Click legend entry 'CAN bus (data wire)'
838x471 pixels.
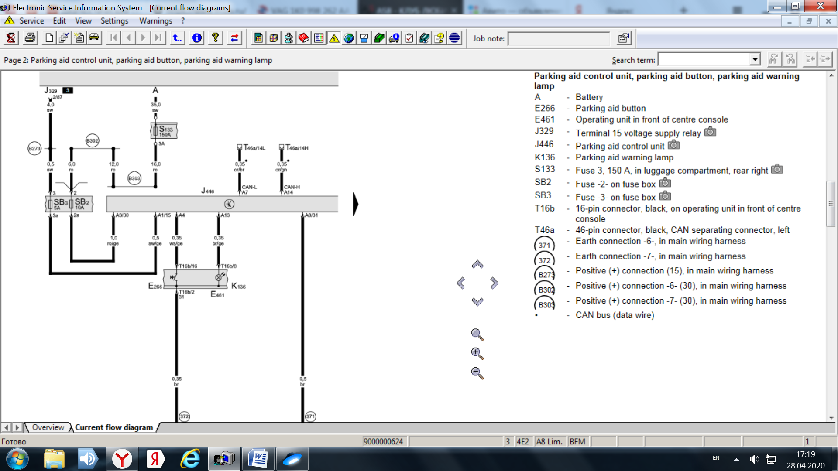(615, 315)
